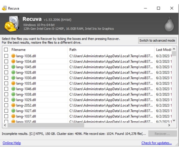Sort by the Filename column header

click(39, 50)
